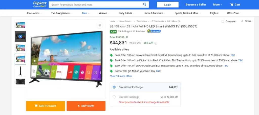Add TV to wishlist heart icon
This screenshot has height=115, width=259.
100,26
